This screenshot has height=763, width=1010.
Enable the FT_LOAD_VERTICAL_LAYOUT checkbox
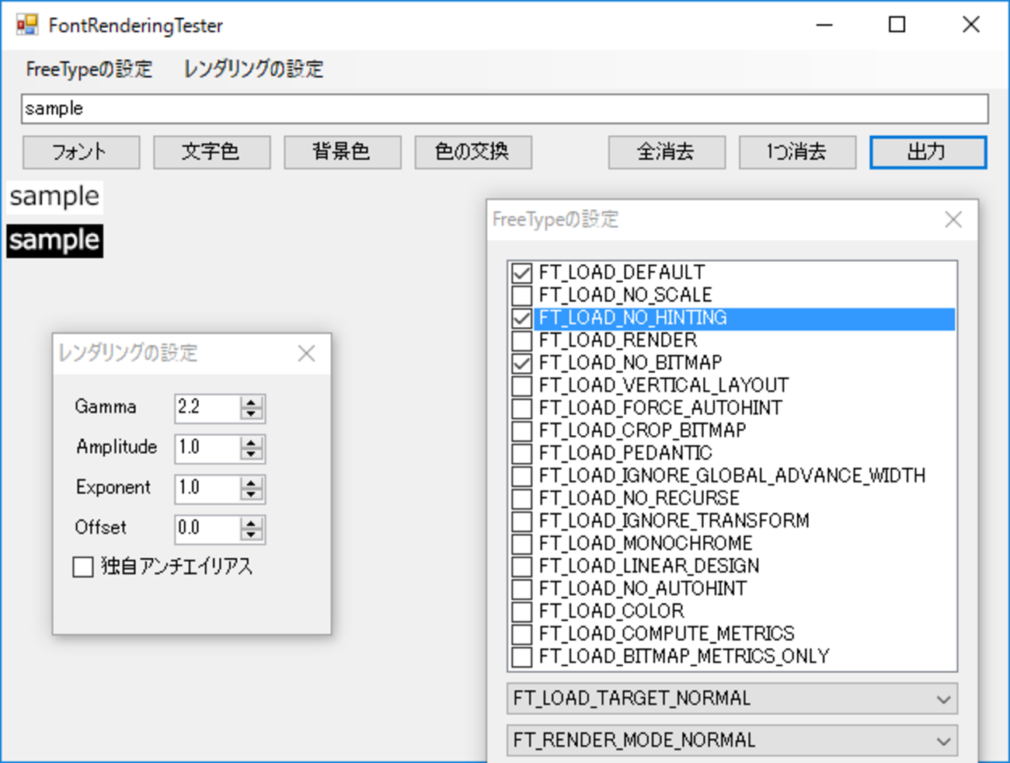522,385
